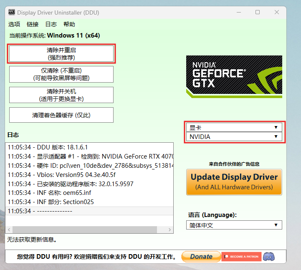Close the DDU window
301x270 pixels.
277,12
